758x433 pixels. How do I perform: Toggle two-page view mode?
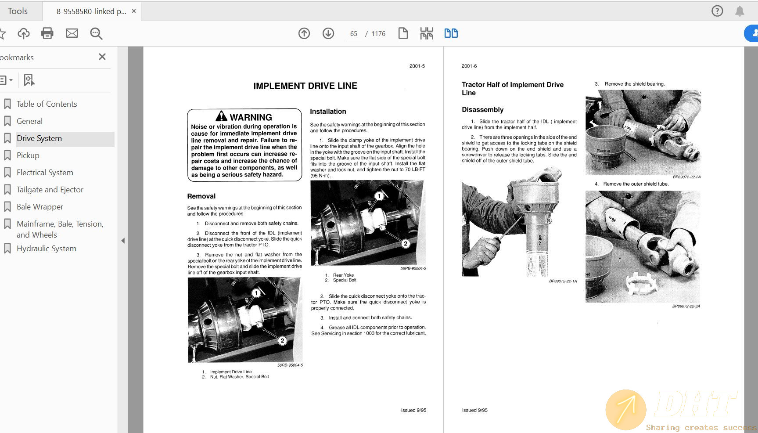[x=451, y=33]
